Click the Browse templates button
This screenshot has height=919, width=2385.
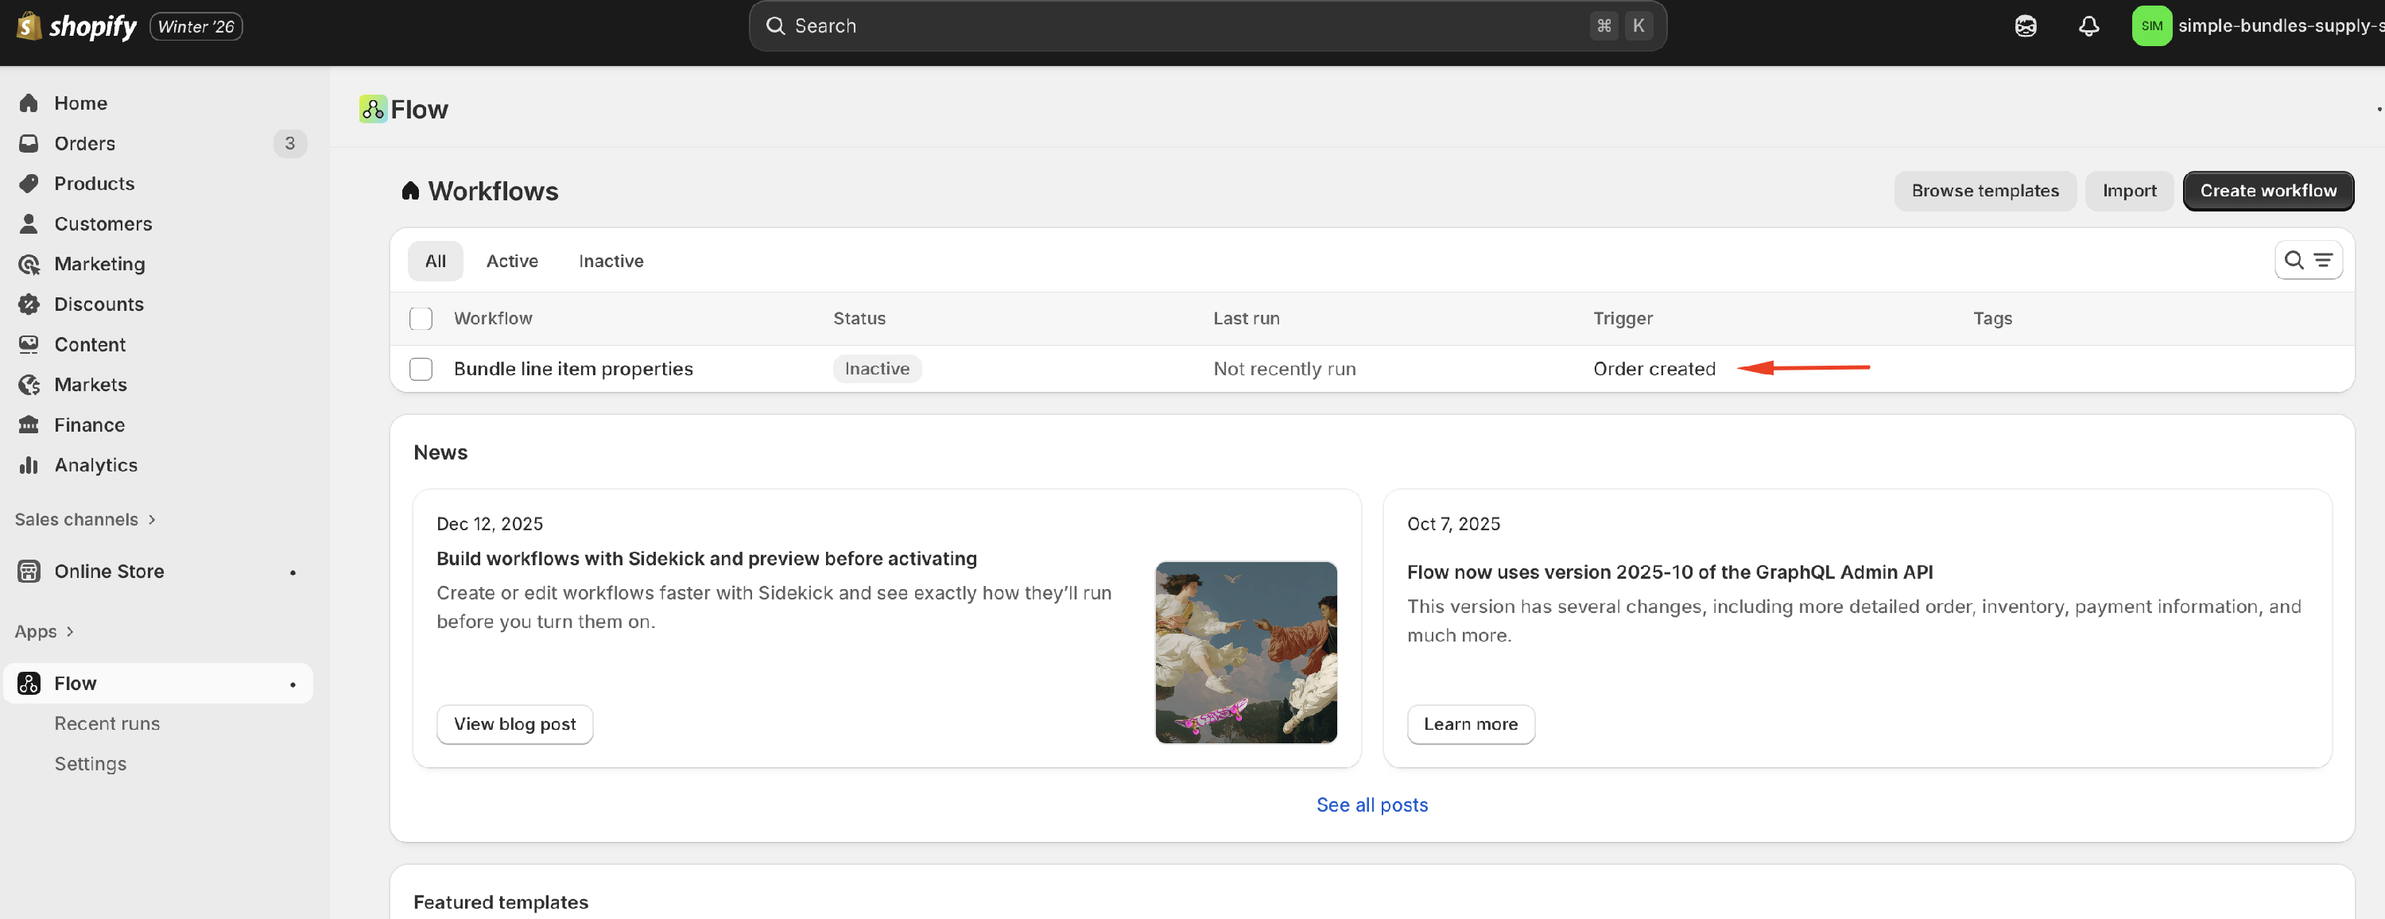[1984, 191]
